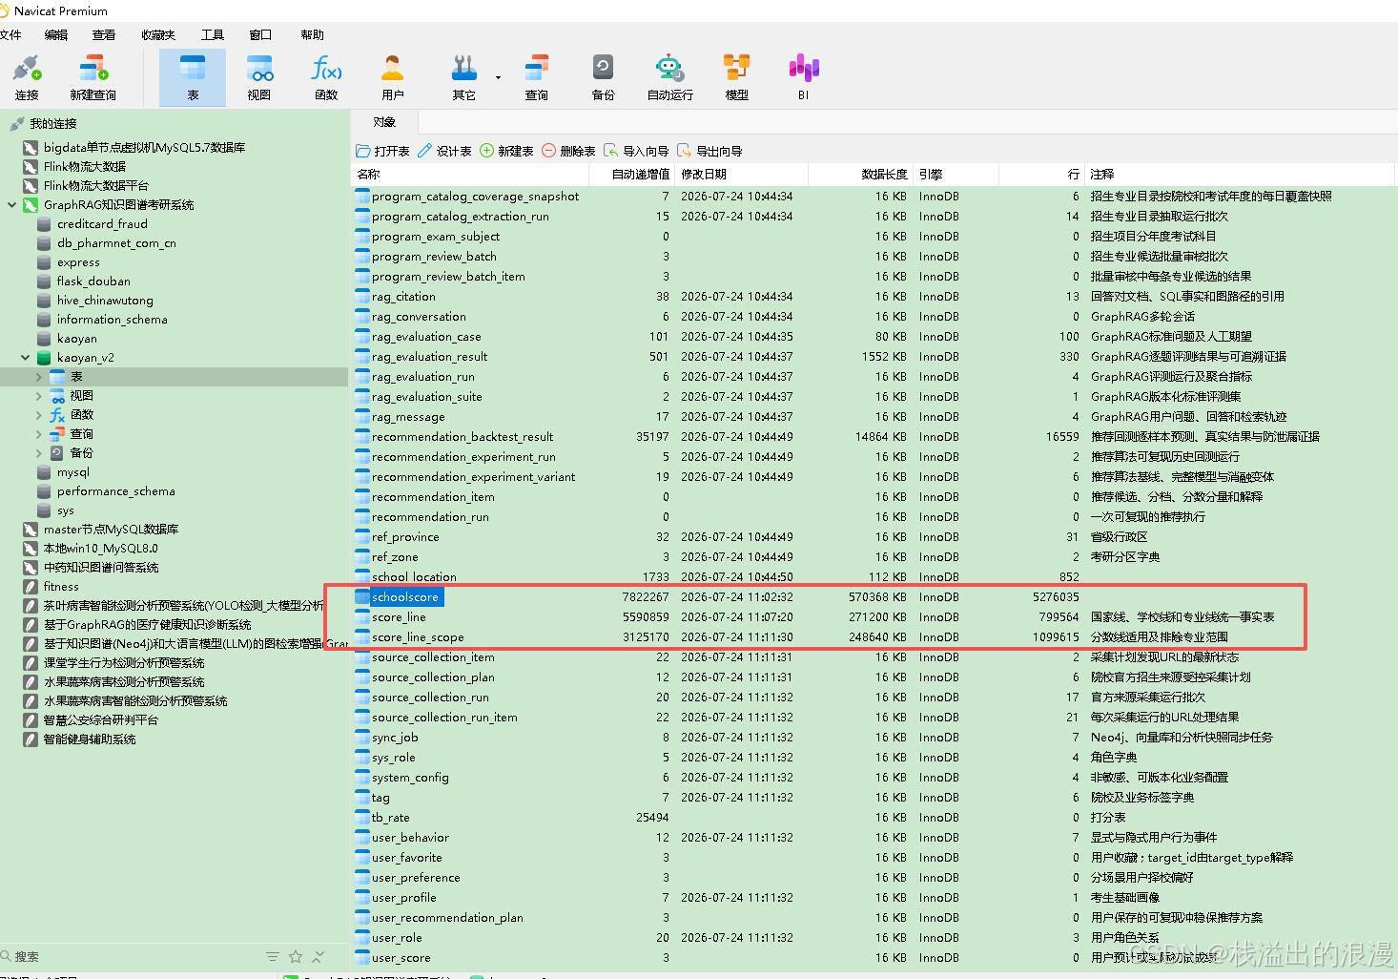
Task: Click the collapse icon in sidebar footer
Action: click(319, 956)
